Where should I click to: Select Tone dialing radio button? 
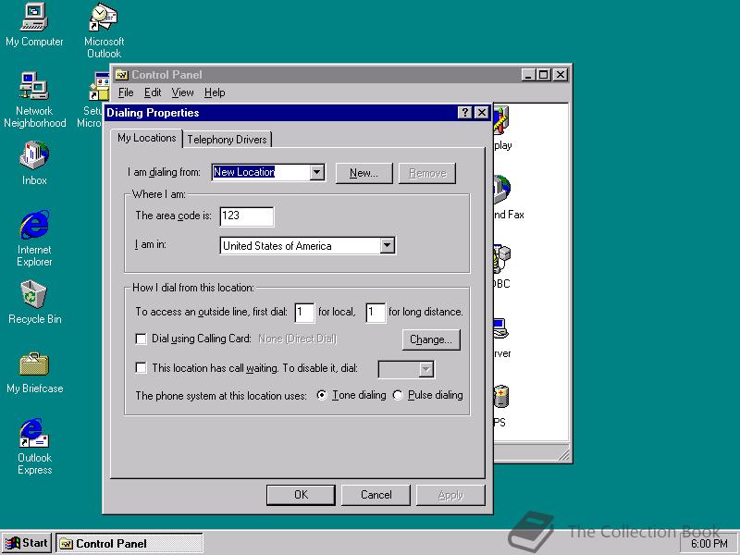click(321, 395)
